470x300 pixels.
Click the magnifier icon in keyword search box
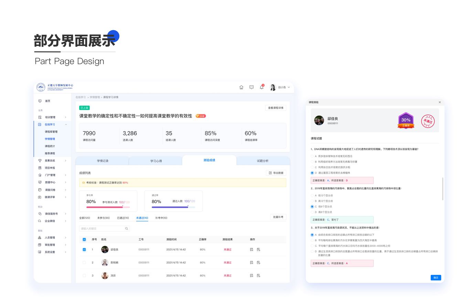[127, 229]
